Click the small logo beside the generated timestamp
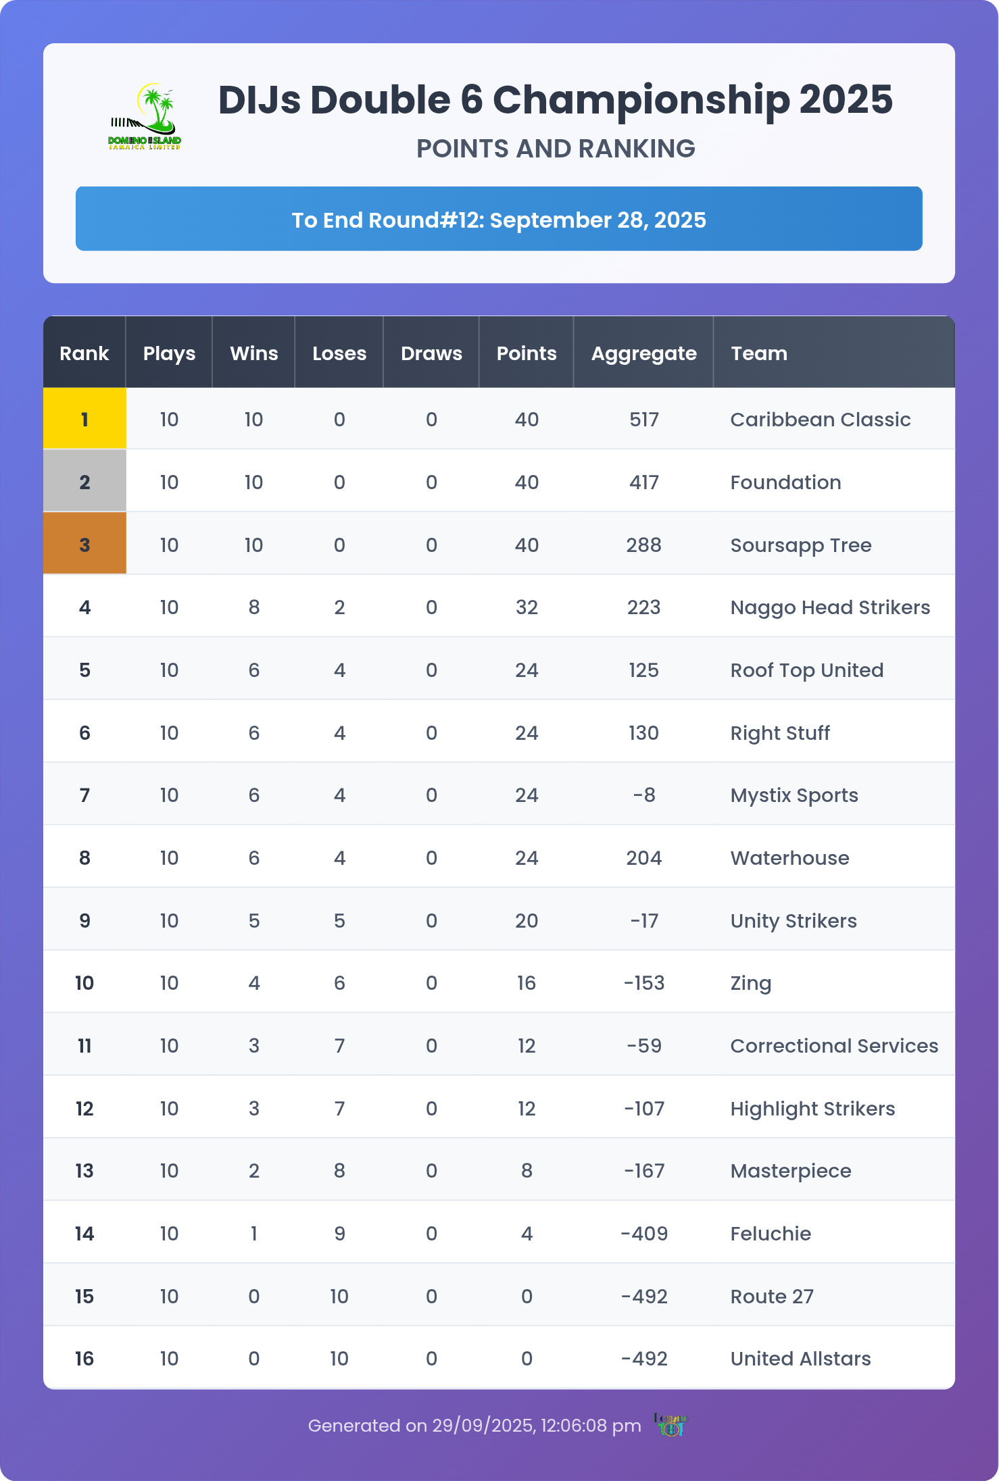This screenshot has height=1481, width=999. 671,1425
